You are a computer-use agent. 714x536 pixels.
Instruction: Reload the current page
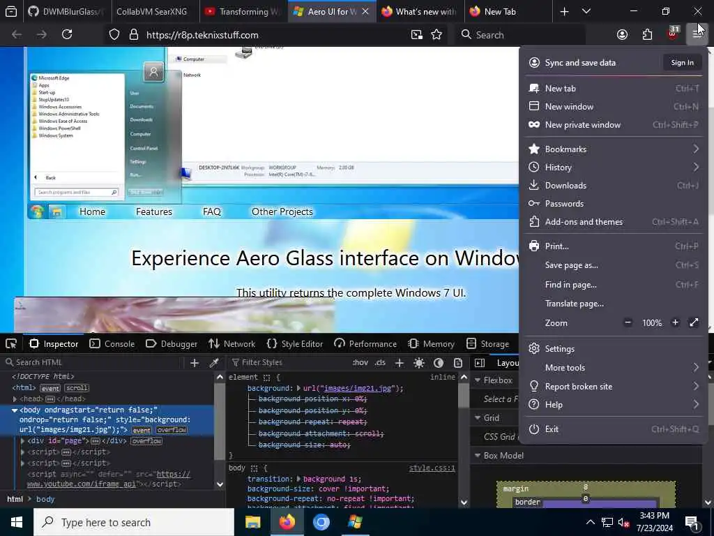[x=67, y=35]
